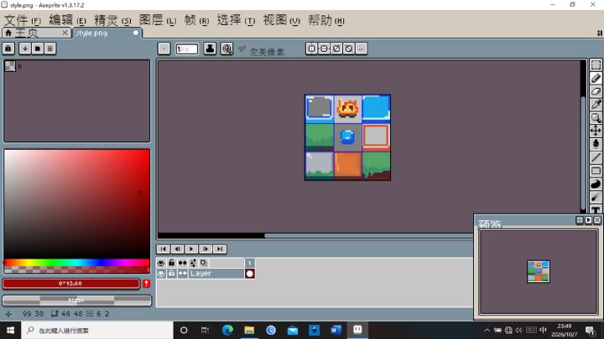Click the ink stamp icon
This screenshot has width=604, height=339.
pos(210,49)
